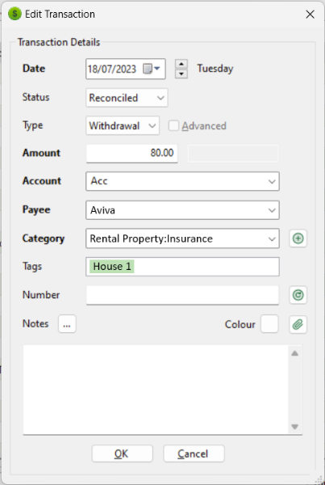
Task: Click the Notes ellipsis button
Action: point(67,324)
